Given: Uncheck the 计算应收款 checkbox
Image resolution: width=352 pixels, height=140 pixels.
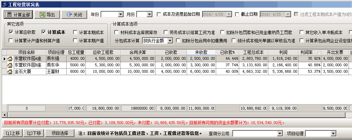Looking at the screenshot, I should tap(11, 32).
